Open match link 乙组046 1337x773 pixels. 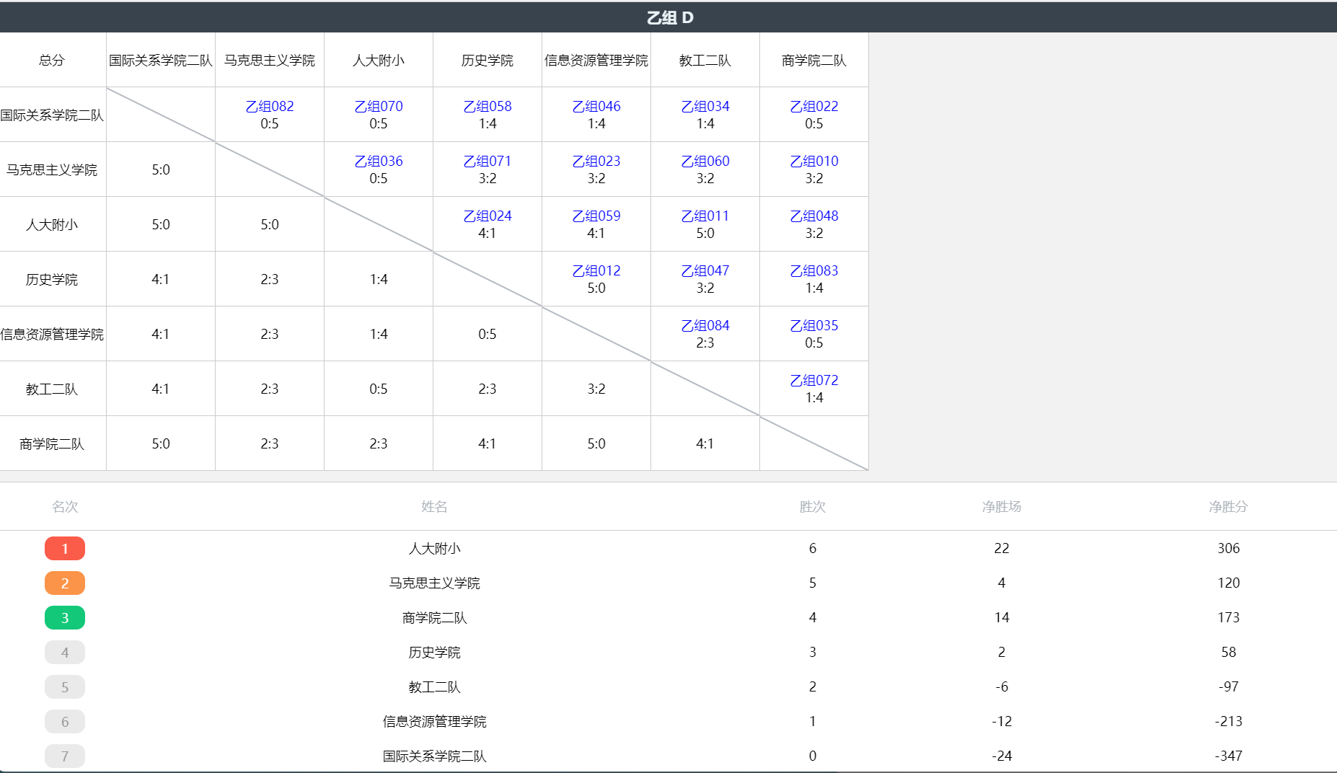coord(596,106)
